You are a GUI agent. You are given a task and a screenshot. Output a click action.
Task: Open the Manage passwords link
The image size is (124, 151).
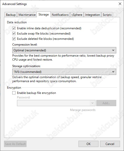[x=83, y=110]
